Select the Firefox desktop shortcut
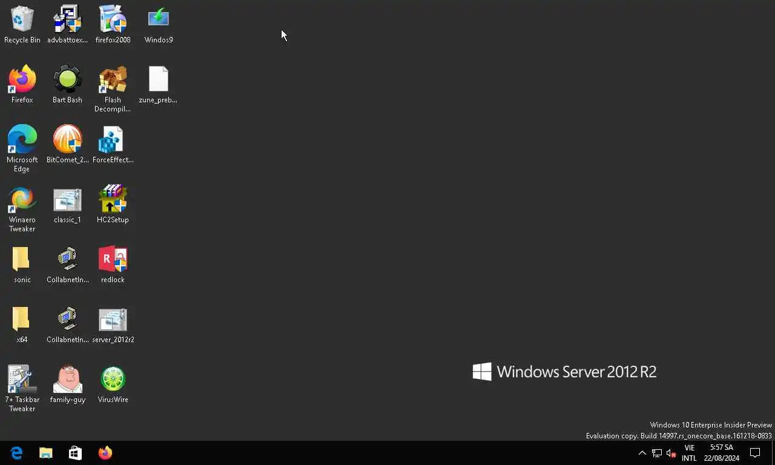 coord(22,85)
